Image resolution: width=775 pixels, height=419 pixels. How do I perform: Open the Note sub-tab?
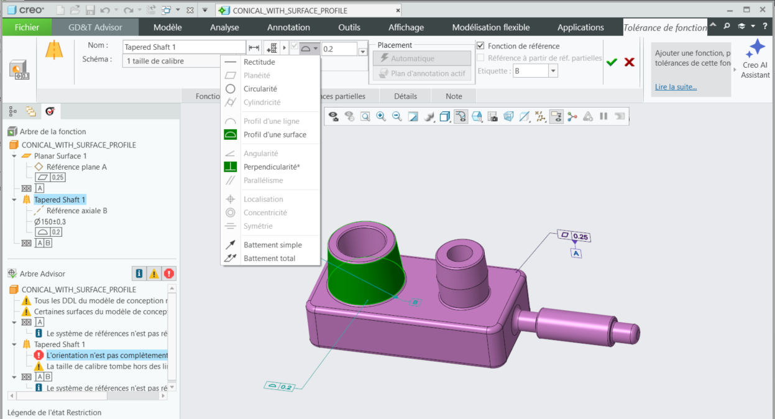[x=454, y=96]
